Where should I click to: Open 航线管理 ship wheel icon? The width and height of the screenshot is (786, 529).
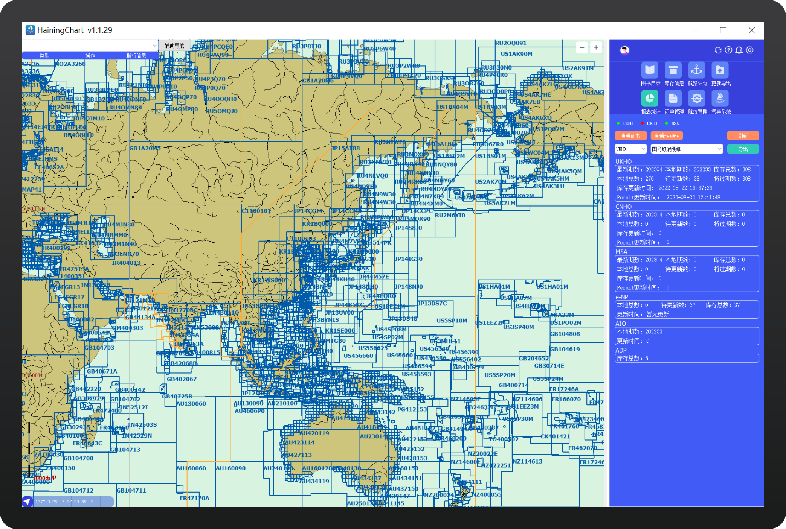point(697,99)
